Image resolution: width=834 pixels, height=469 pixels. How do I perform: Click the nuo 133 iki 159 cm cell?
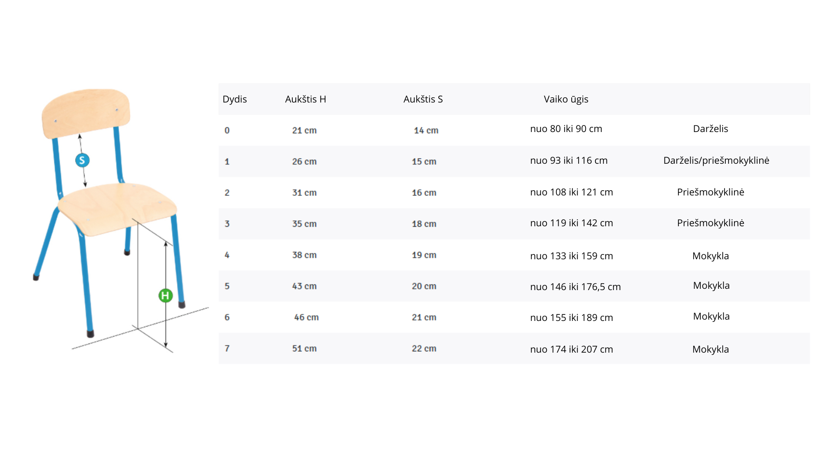click(x=572, y=256)
